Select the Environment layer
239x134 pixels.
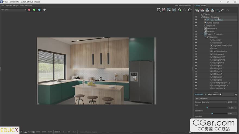coord(219,54)
